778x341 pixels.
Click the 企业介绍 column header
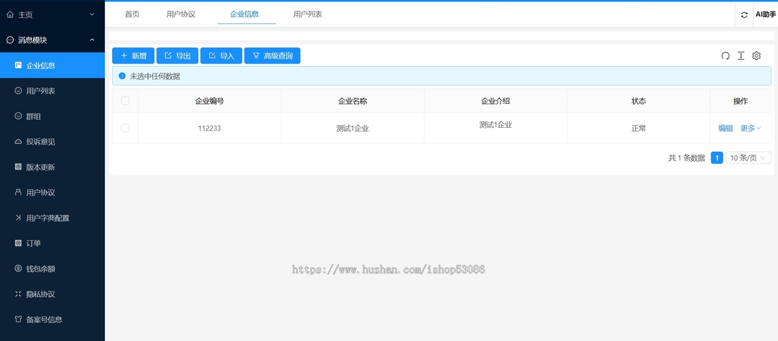pyautogui.click(x=495, y=101)
